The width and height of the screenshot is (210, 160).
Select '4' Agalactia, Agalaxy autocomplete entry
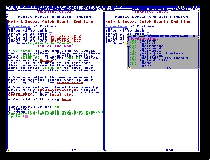[x=156, y=53]
